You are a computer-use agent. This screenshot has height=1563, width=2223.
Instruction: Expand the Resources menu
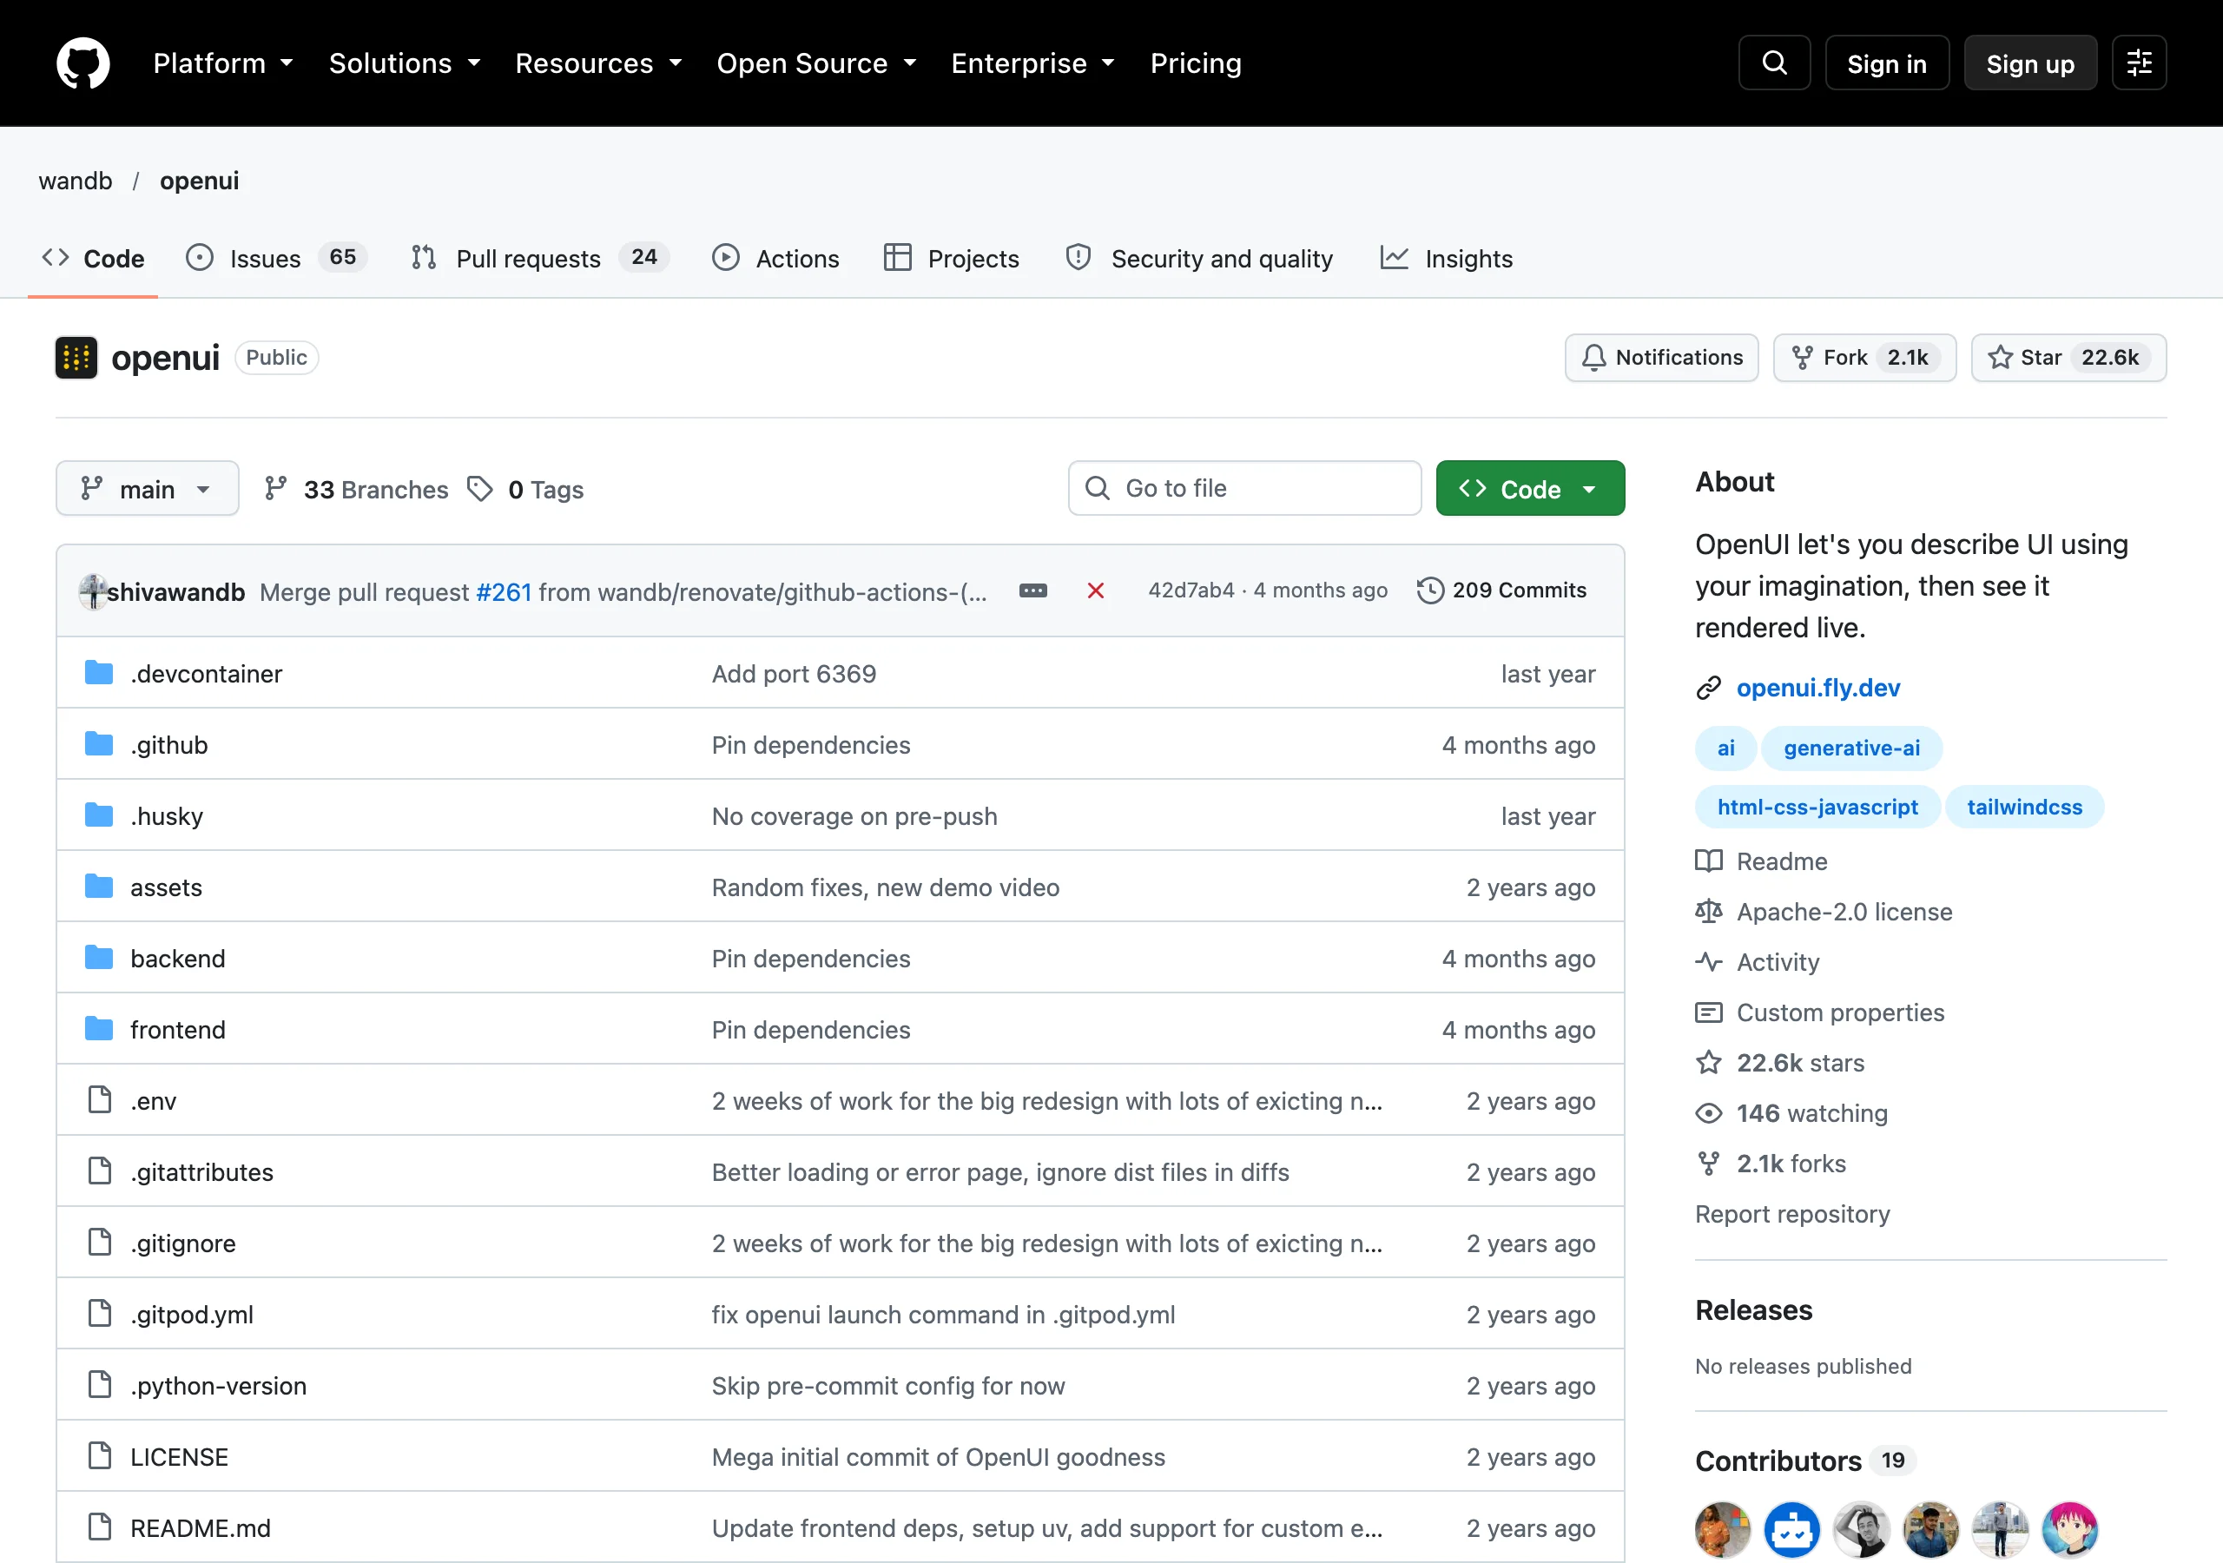tap(598, 63)
